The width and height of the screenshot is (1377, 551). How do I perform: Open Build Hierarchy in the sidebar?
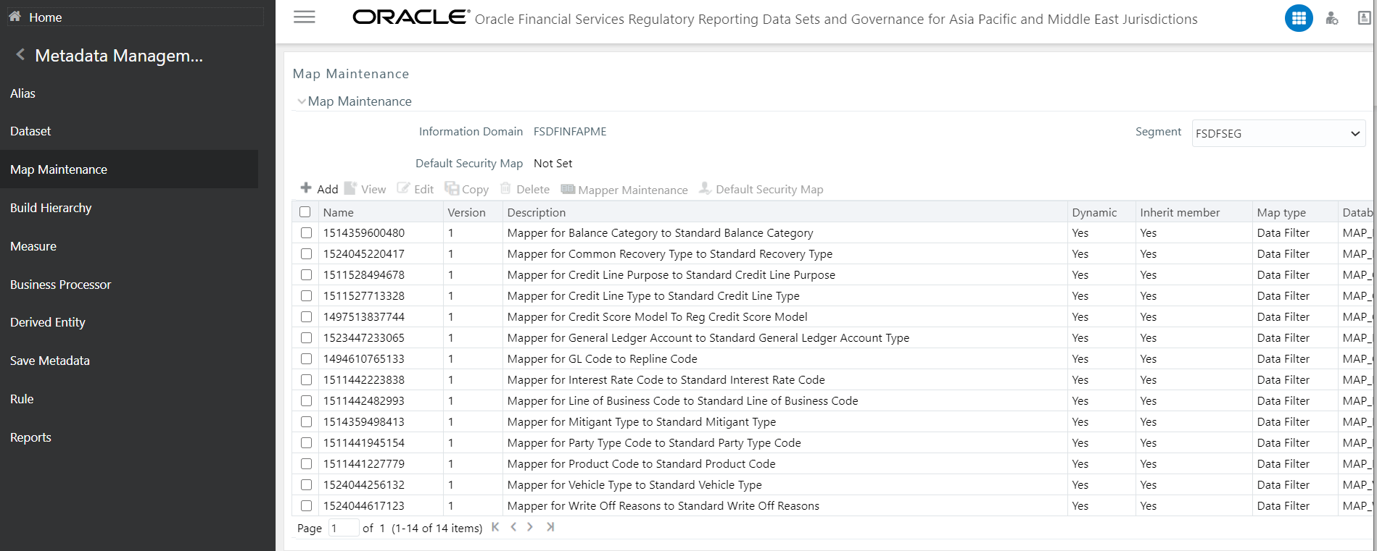pos(51,208)
